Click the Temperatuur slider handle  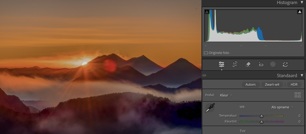click(261, 116)
